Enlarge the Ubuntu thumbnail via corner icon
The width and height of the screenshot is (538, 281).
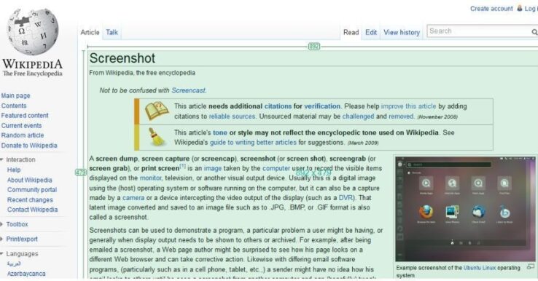pos(531,266)
